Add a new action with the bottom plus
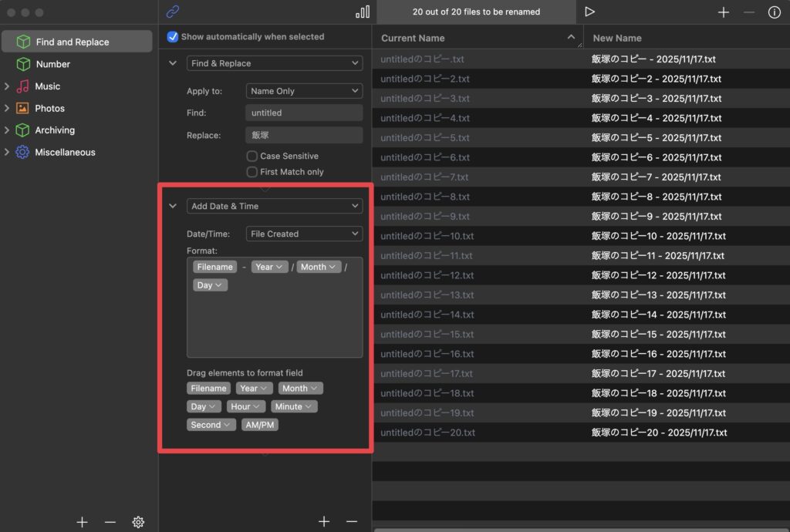This screenshot has height=532, width=790. [324, 522]
